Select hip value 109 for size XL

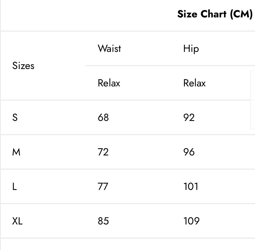(191, 221)
